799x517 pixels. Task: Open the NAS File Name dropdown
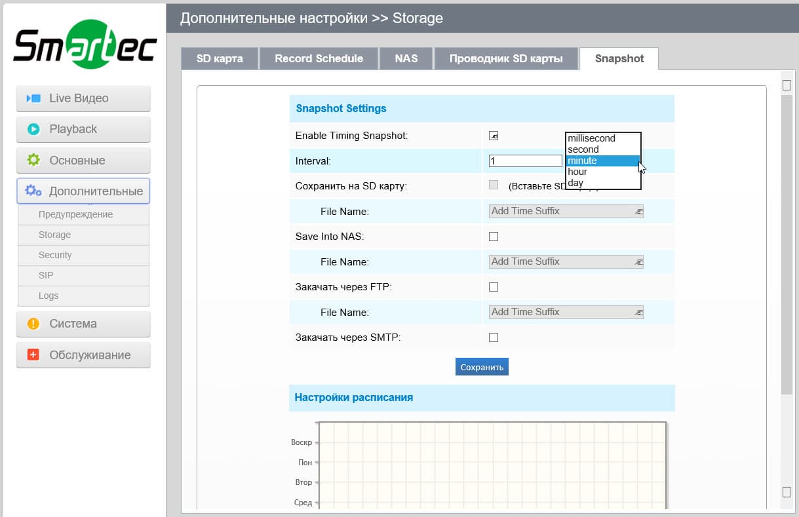[566, 261]
